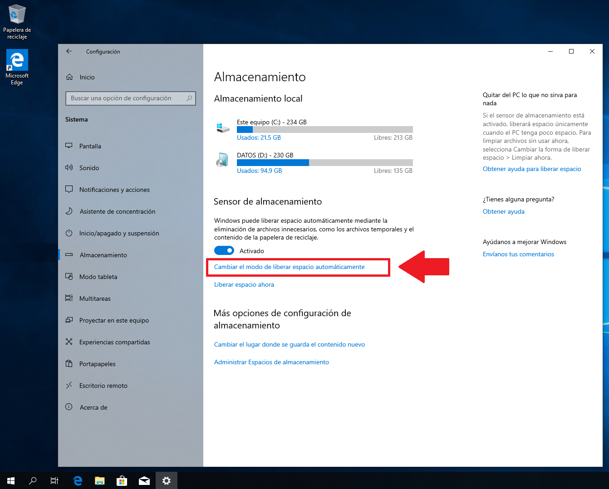
Task: Select Sonido in the sidebar
Action: 89,168
